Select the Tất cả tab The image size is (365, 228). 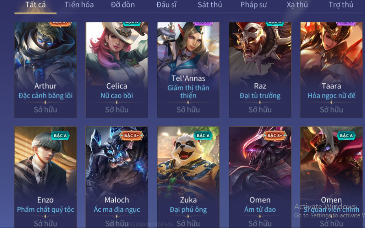click(x=35, y=5)
